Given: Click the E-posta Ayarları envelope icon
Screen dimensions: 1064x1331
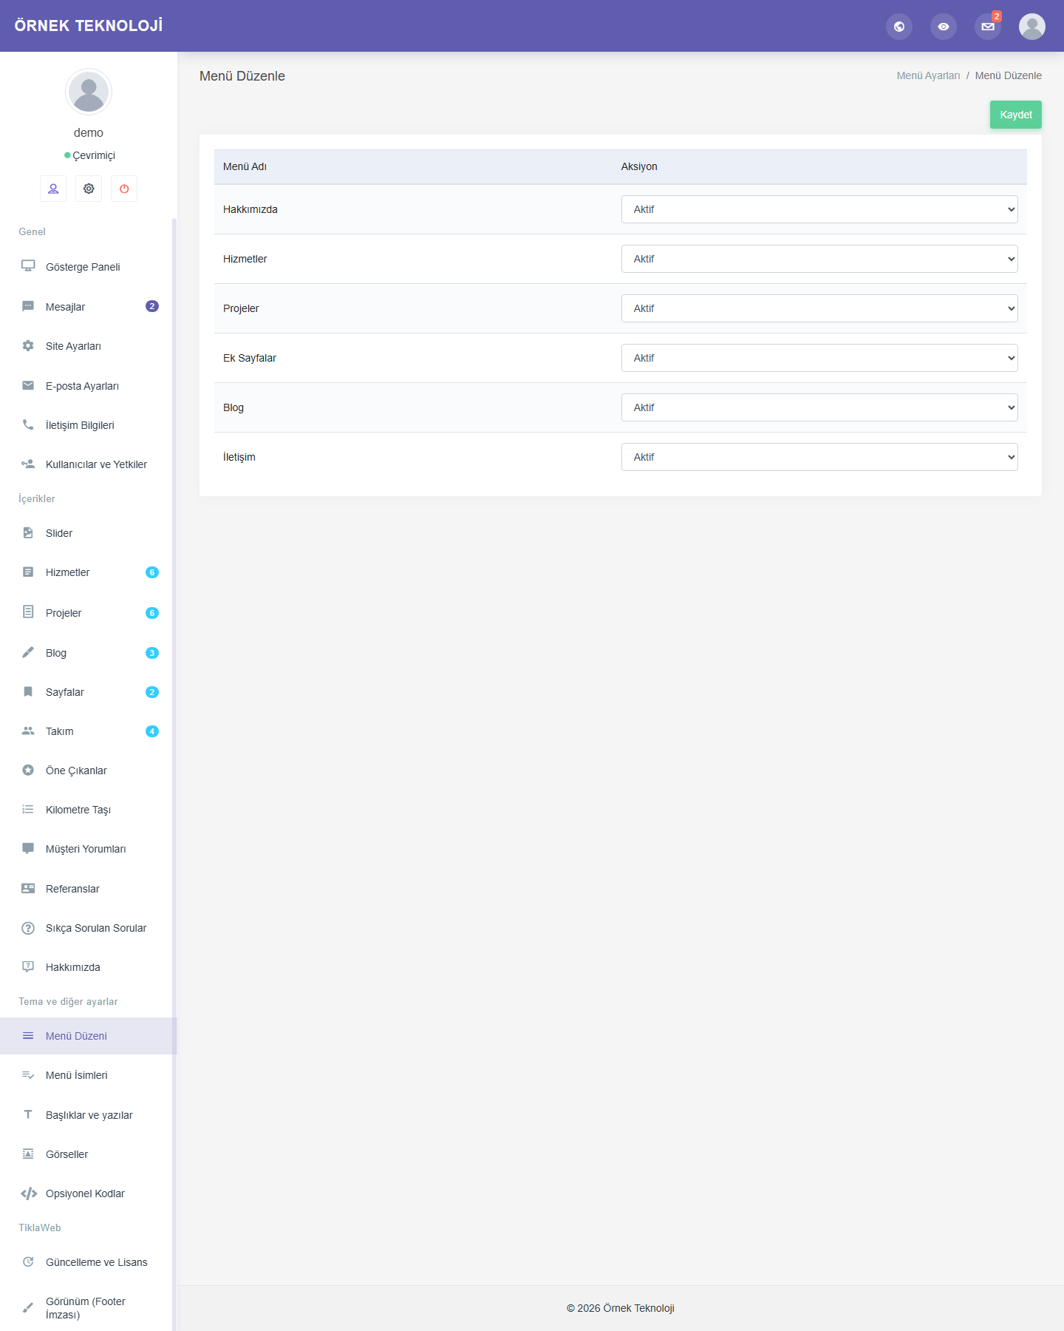Looking at the screenshot, I should click(28, 385).
